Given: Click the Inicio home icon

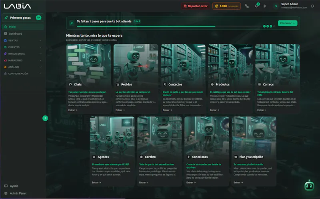Looking at the screenshot, I should tap(6, 27).
